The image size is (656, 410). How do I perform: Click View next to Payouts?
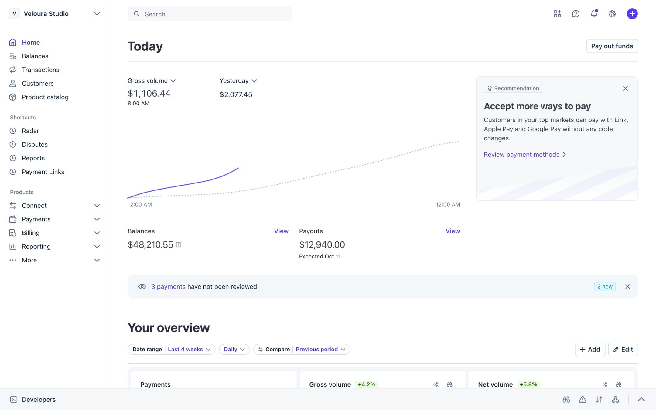(x=453, y=231)
